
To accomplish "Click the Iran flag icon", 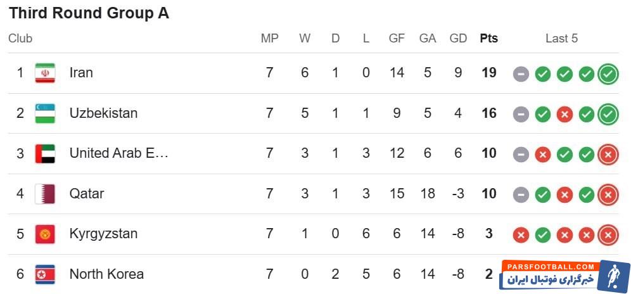I will click(45, 73).
